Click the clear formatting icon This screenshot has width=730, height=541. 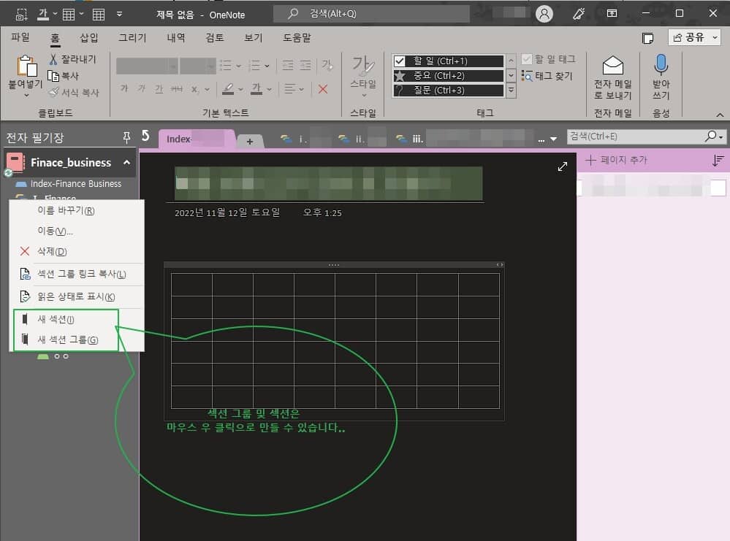327,66
